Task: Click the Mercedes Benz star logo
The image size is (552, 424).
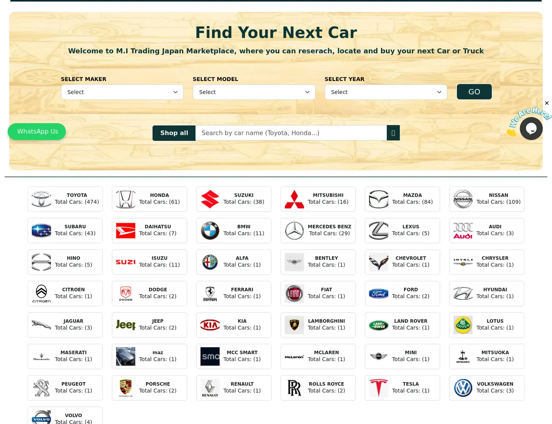Action: coord(294,231)
